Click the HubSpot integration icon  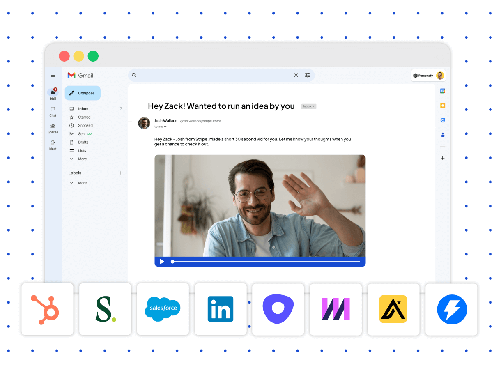(x=47, y=309)
